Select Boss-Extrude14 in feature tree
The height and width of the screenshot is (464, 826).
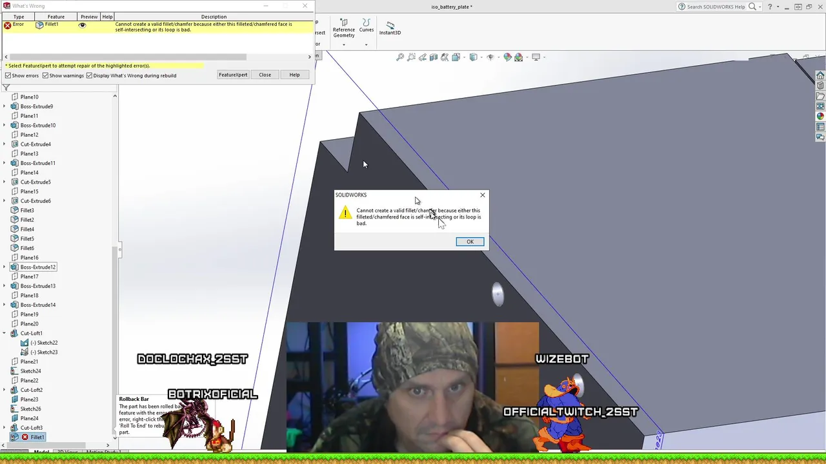click(33, 305)
